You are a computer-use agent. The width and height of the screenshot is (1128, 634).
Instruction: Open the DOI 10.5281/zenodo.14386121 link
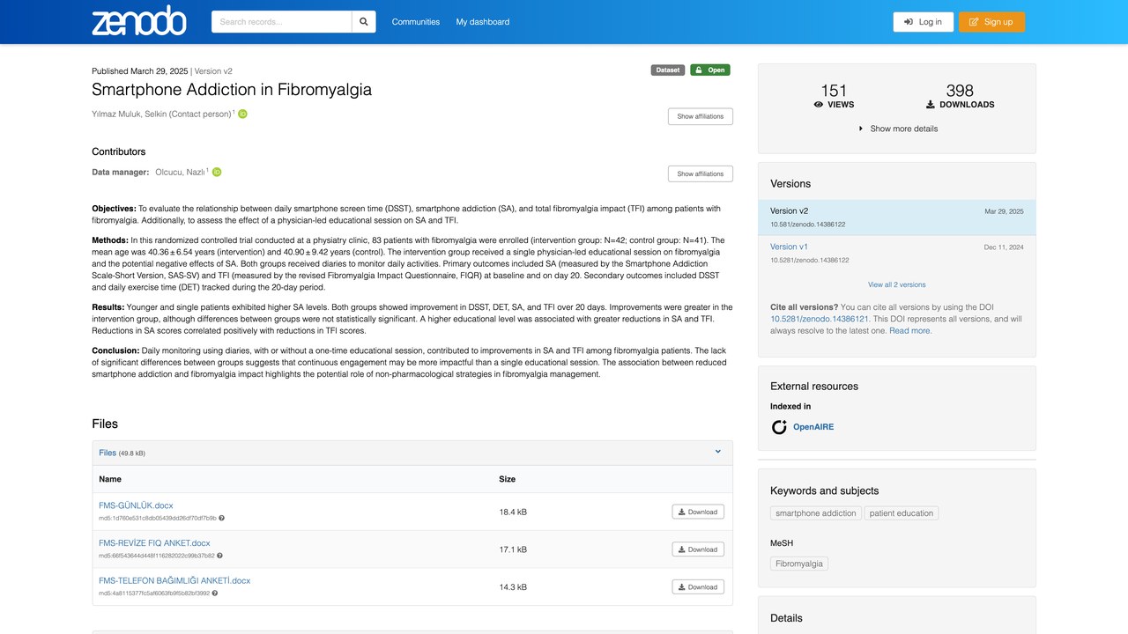point(820,319)
